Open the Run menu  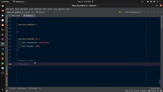point(45,9)
